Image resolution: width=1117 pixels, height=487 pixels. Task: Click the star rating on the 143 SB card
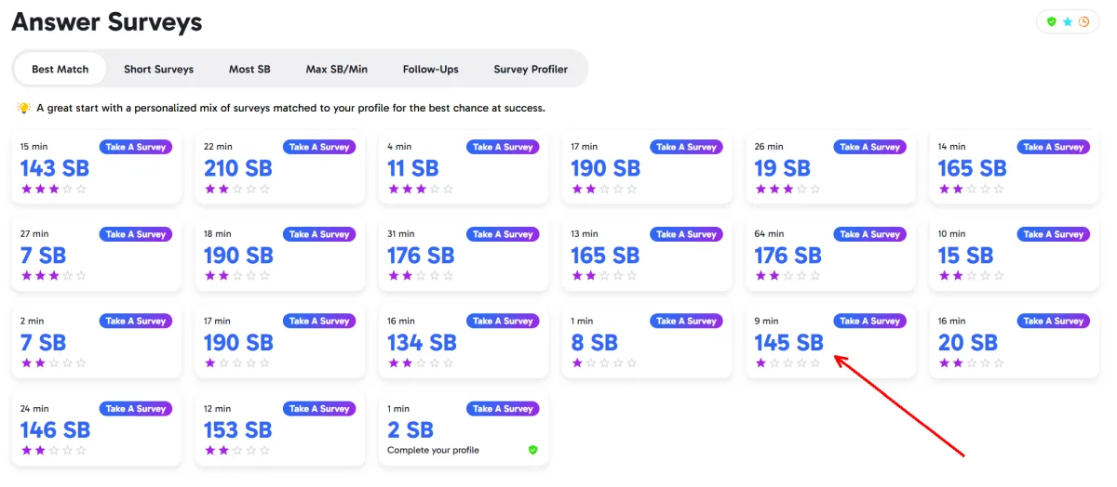click(x=54, y=189)
